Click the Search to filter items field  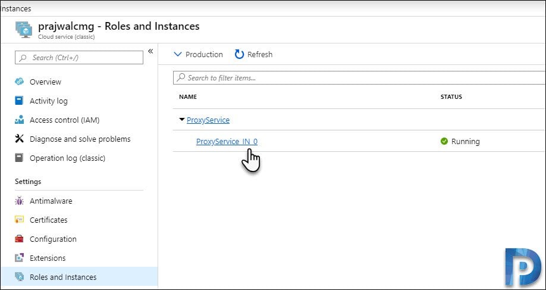359,78
